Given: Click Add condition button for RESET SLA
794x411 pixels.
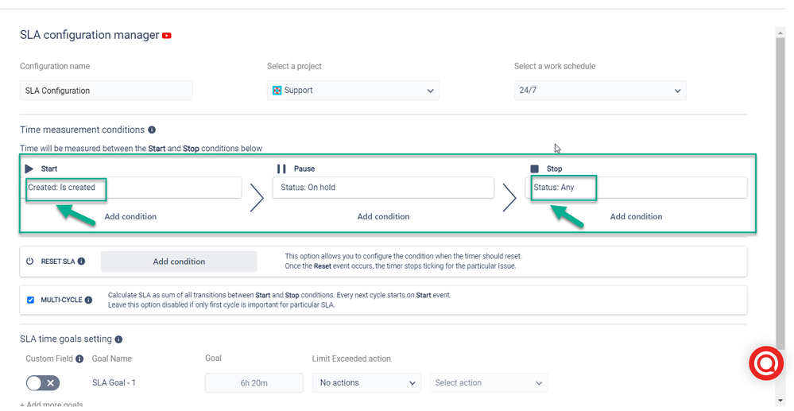Looking at the screenshot, I should (x=179, y=262).
